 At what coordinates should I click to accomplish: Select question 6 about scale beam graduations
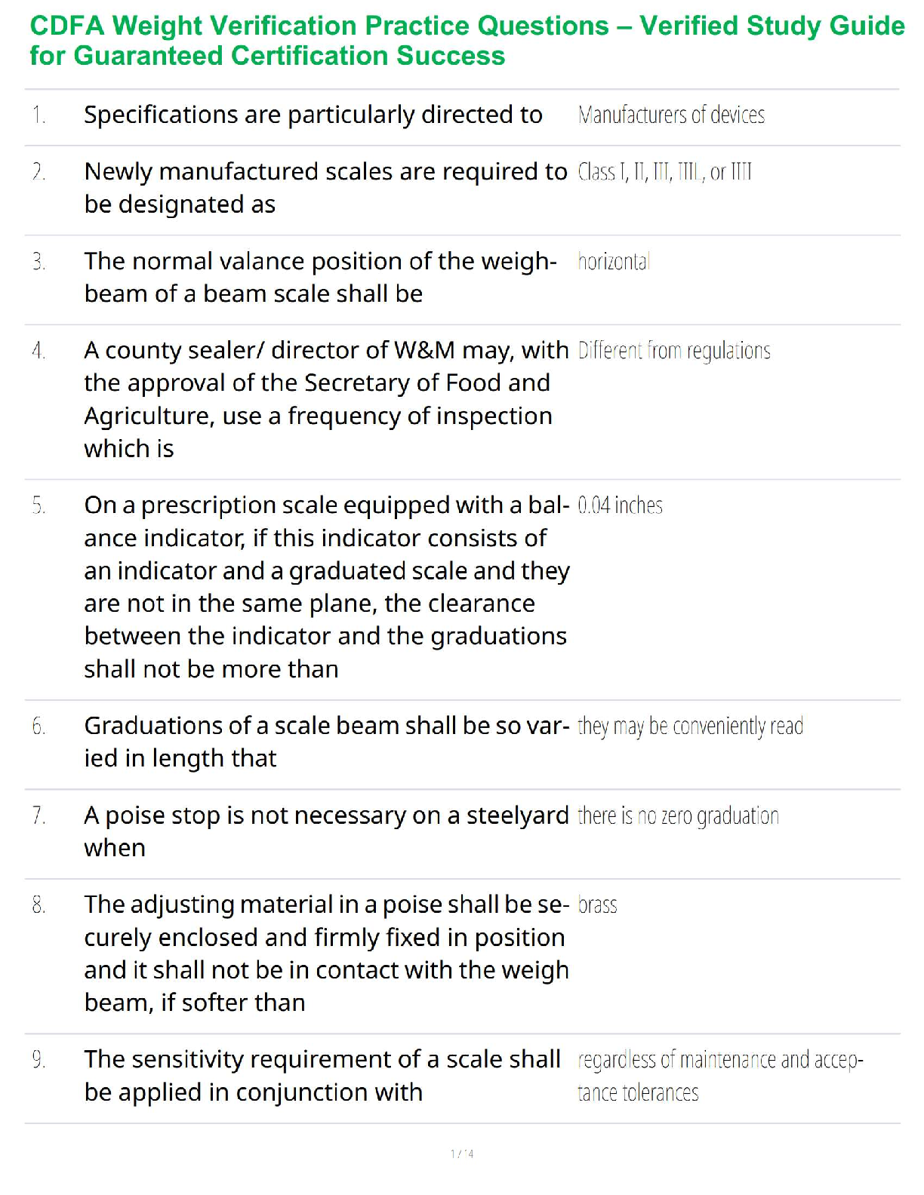tap(326, 742)
